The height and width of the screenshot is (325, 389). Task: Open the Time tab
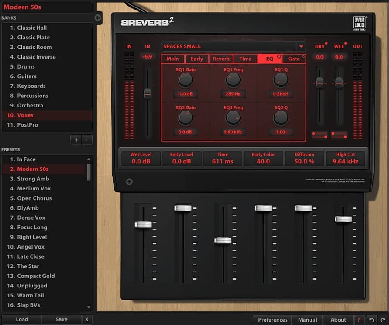[245, 58]
